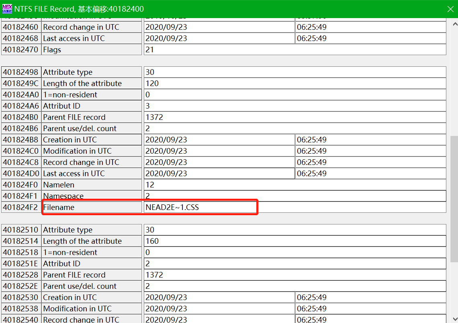Click offset cell 40182470
458x323 pixels.
pos(21,50)
